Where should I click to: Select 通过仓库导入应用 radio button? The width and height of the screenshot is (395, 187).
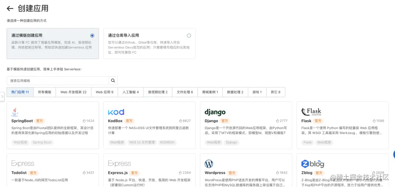(x=189, y=36)
